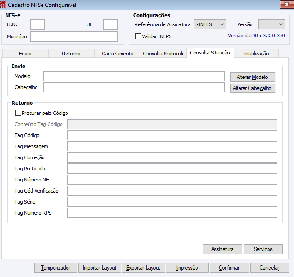The height and width of the screenshot is (277, 294).
Task: Focus the Tag Série field
Action: tap(172, 202)
